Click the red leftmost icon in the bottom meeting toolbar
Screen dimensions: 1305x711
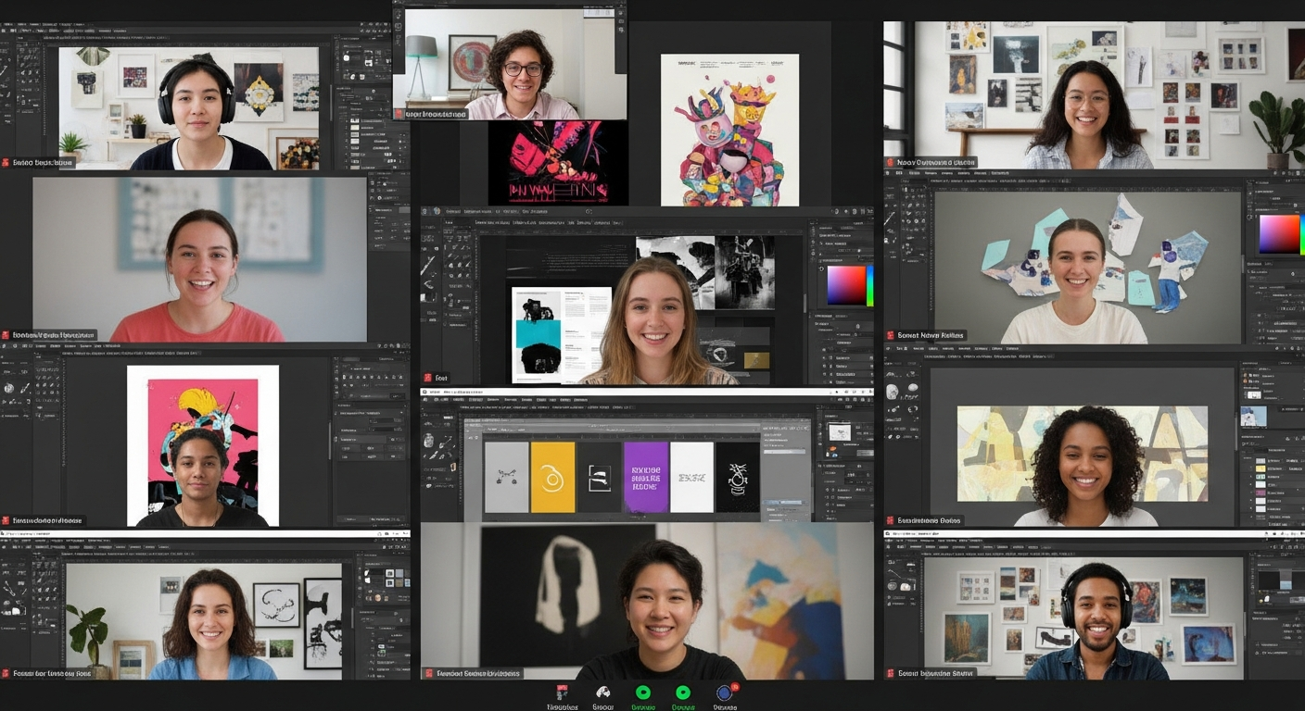click(562, 692)
